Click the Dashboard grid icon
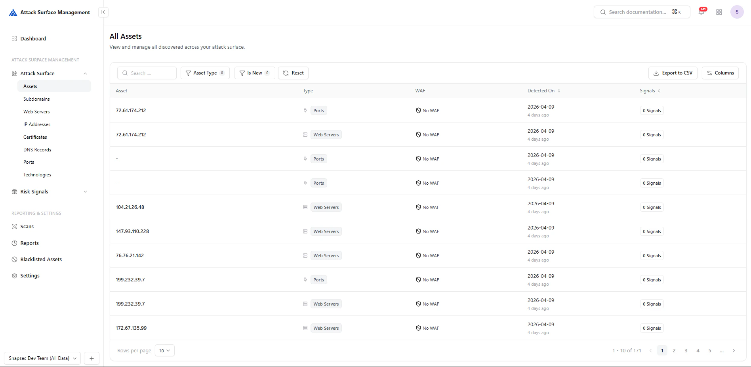The height and width of the screenshot is (367, 751). click(14, 38)
